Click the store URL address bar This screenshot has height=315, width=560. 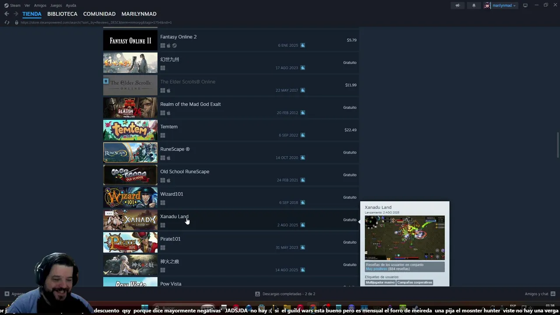(x=96, y=22)
